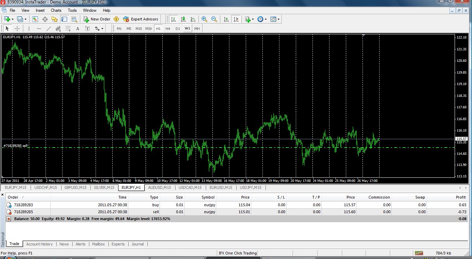Switch chart to Bar Chart mode
Image resolution: width=472 pixels, height=259 pixels.
(173, 19)
